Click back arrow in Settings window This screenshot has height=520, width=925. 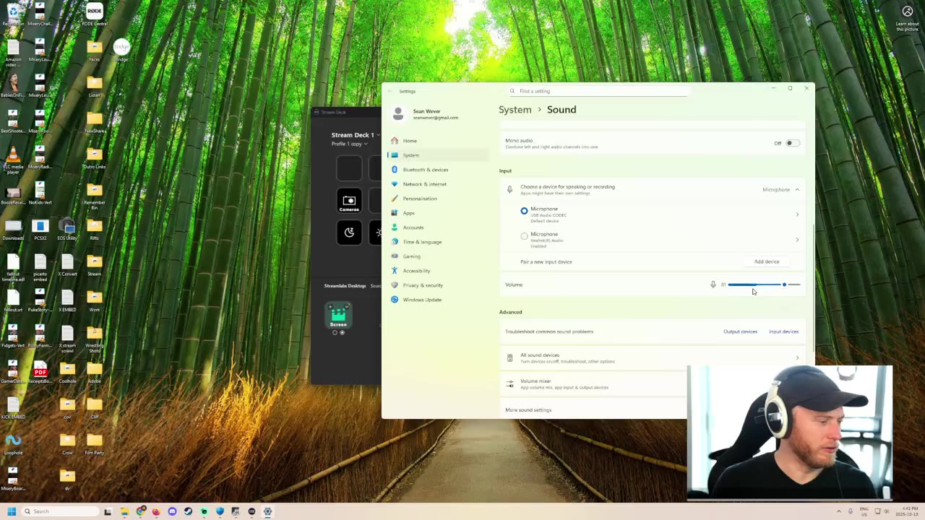pos(390,91)
